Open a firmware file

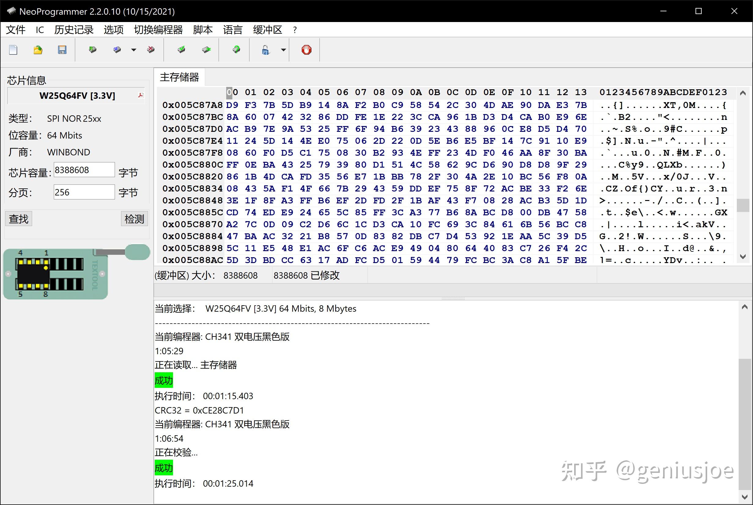click(38, 50)
